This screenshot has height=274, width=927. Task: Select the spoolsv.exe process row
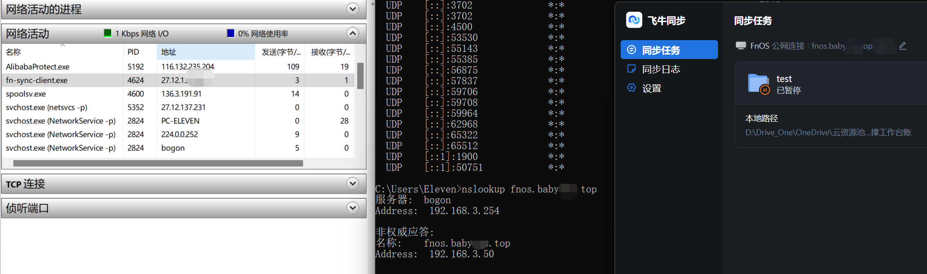pyautogui.click(x=178, y=94)
